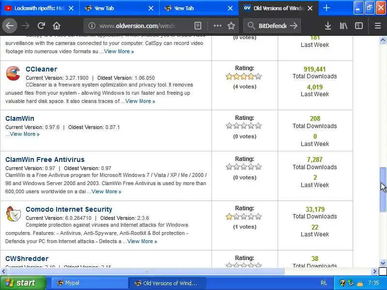The width and height of the screenshot is (387, 290).
Task: Click the horizontal scrollbar left arrow
Action: 3,272
